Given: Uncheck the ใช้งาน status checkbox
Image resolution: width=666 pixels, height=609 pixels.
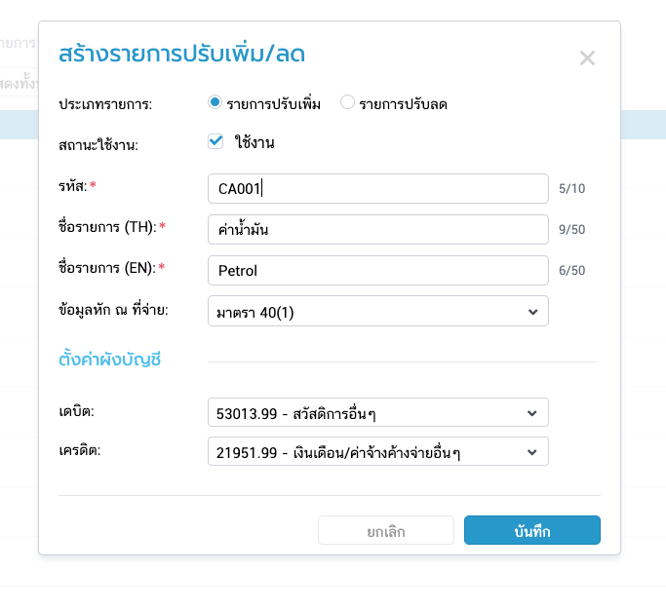Looking at the screenshot, I should (216, 142).
